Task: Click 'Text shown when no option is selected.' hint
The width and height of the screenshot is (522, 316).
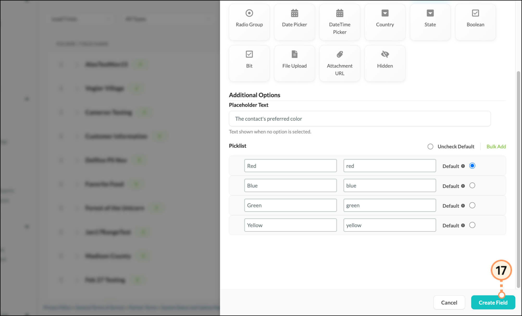Action: click(x=270, y=132)
